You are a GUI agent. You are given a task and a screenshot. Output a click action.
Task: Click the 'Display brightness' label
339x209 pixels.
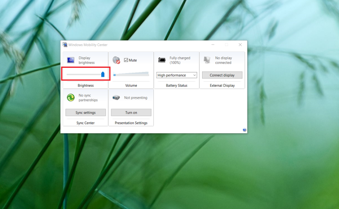tap(86, 60)
